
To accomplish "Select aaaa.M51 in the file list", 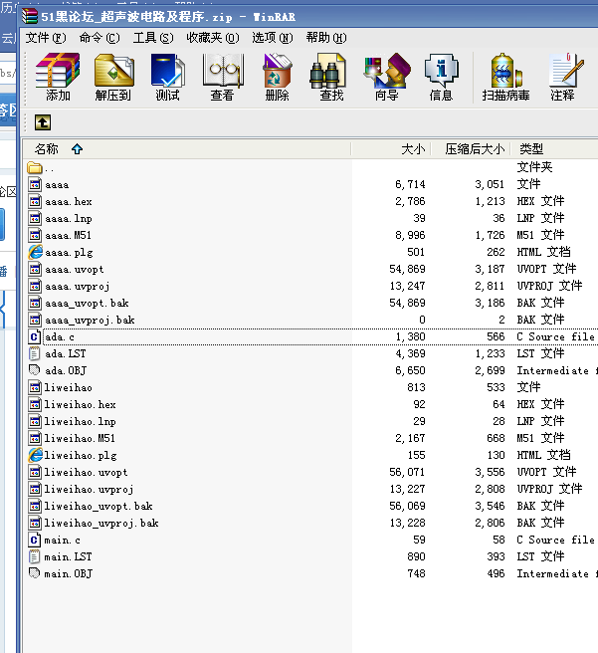I will tap(68, 235).
